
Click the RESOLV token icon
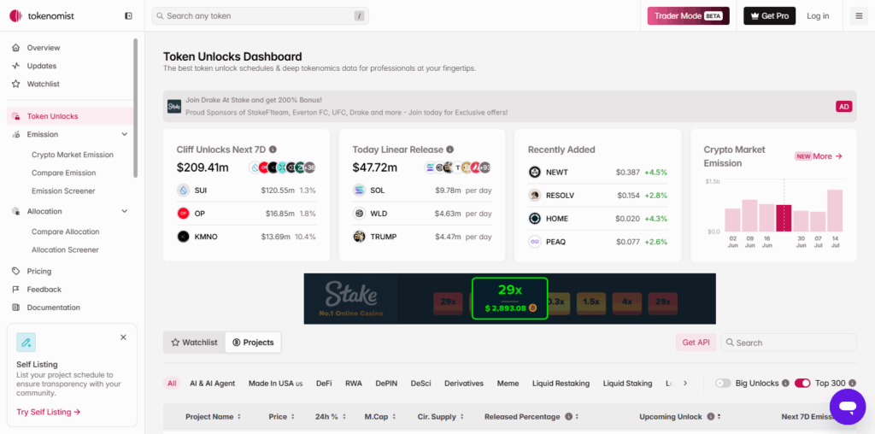(535, 196)
